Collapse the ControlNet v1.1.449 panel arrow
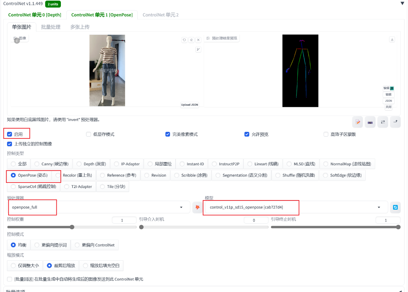The height and width of the screenshot is (292, 408). tap(402, 4)
